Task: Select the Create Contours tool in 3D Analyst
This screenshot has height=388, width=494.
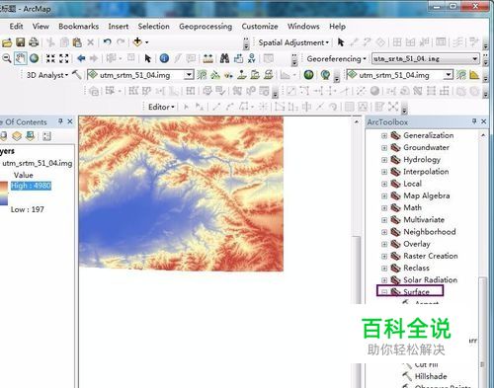Action: click(202, 75)
